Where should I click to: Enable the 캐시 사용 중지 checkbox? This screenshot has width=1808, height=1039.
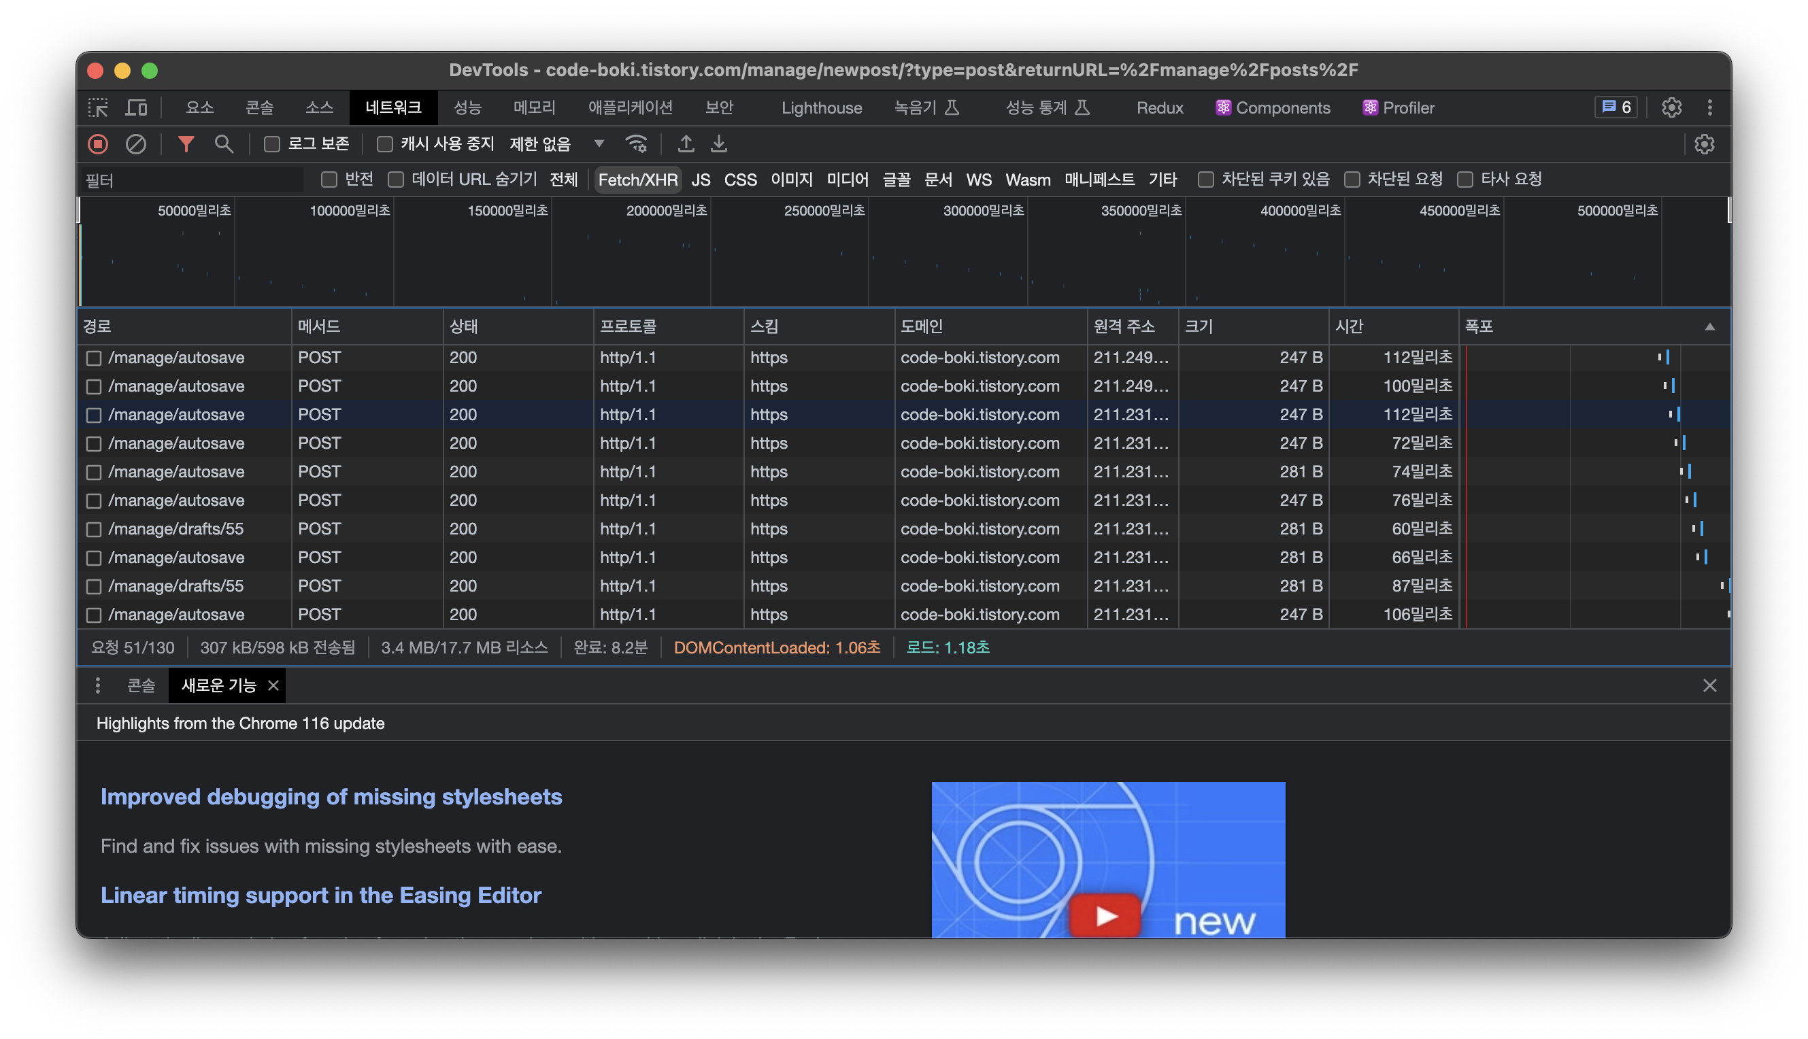[x=385, y=144]
